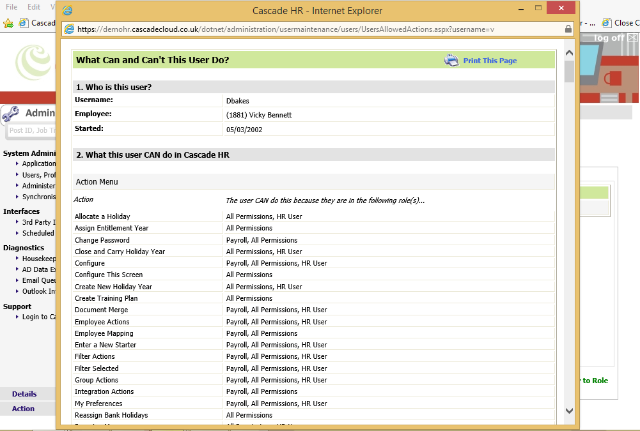Select the 'Assign Entitlement Year' action row
This screenshot has height=431, width=640.
pyautogui.click(x=313, y=228)
